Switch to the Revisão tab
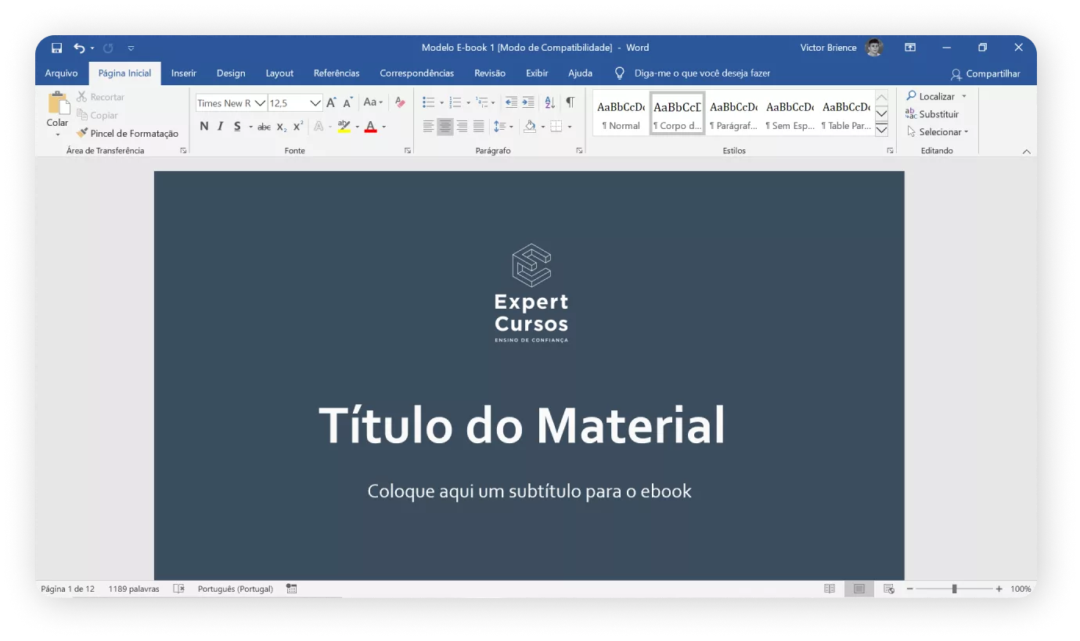The height and width of the screenshot is (641, 1080). 490,73
